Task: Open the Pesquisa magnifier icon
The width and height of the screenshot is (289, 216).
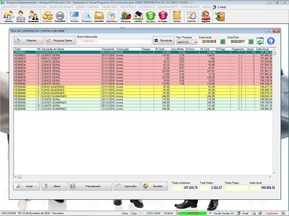Action: click(87, 17)
